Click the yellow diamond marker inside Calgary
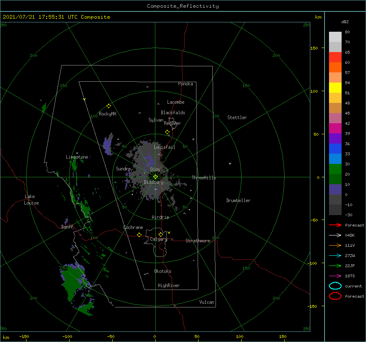Image resolution: width=366 pixels, height=342 pixels. tap(161, 234)
